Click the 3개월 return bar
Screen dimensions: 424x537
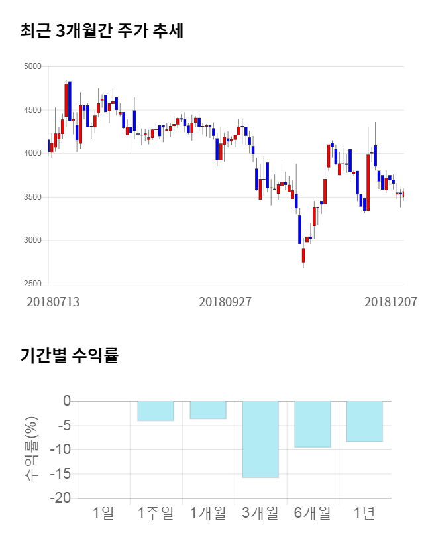pyautogui.click(x=260, y=439)
